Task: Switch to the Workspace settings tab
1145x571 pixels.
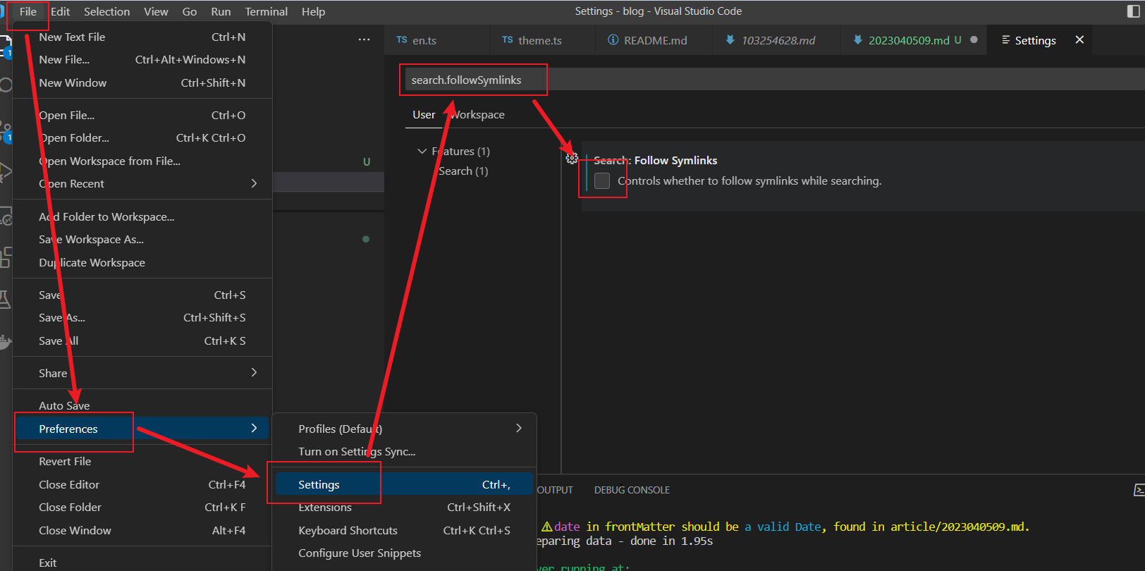Action: (477, 114)
